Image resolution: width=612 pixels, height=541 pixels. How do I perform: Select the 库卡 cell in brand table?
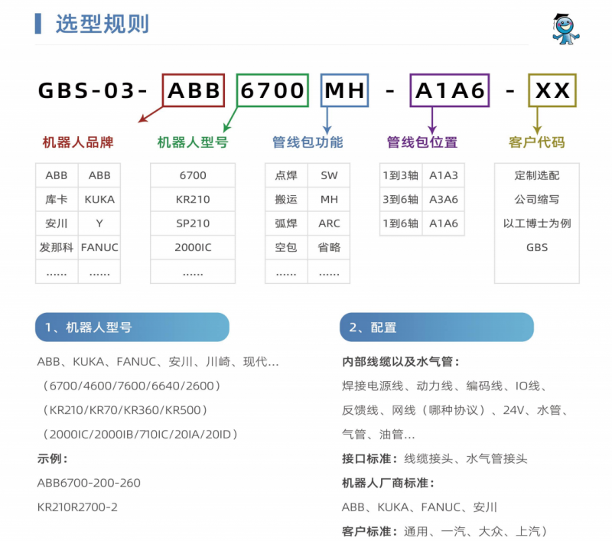[57, 200]
